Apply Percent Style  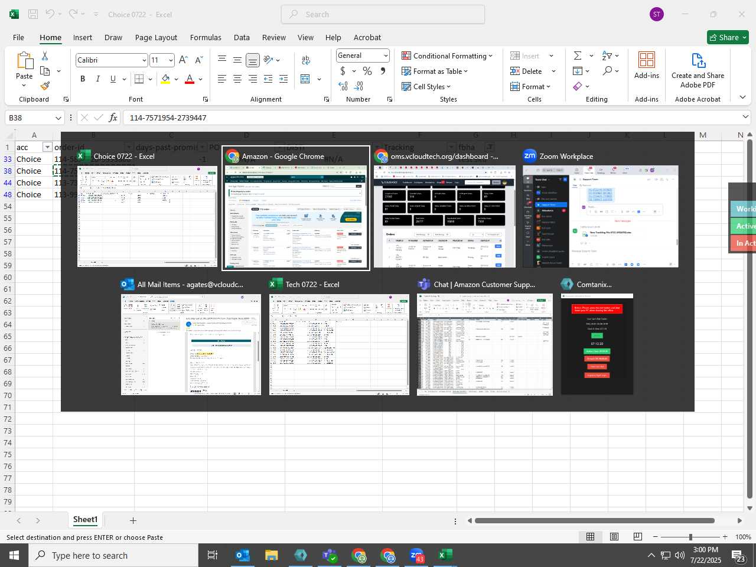367,71
